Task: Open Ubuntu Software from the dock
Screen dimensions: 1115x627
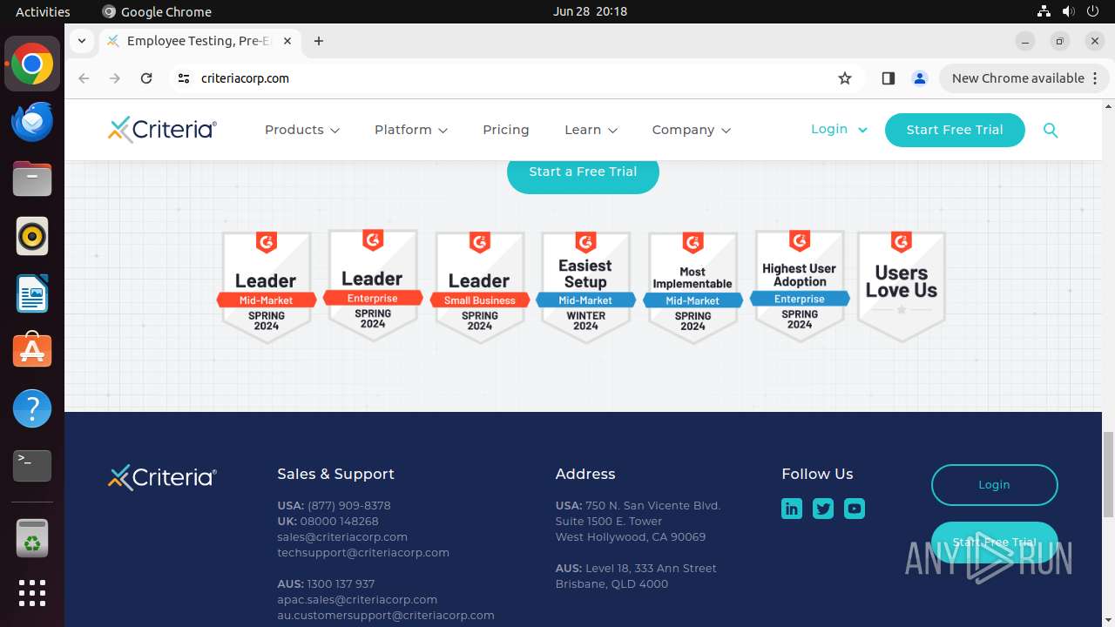Action: click(32, 351)
